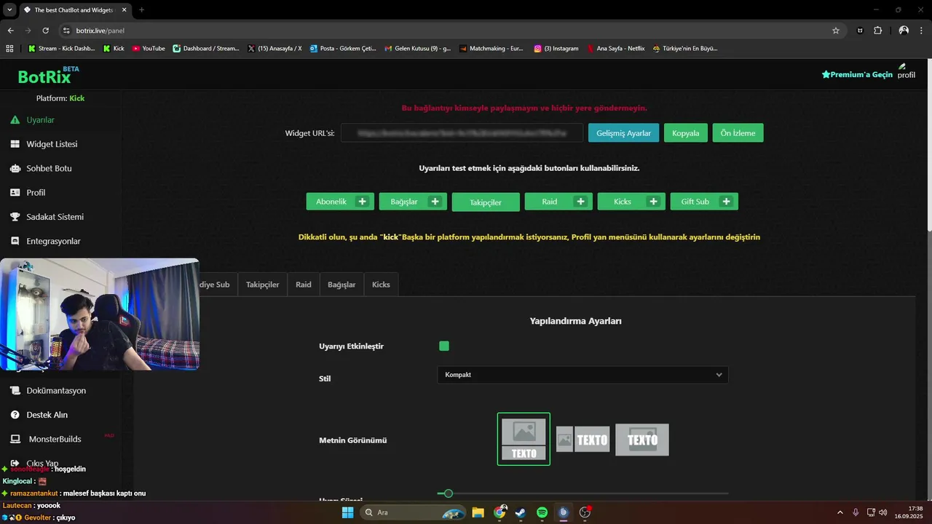Click the alert duration slider handle

click(x=449, y=493)
